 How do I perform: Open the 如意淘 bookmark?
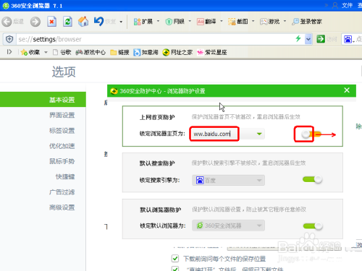coord(146,52)
